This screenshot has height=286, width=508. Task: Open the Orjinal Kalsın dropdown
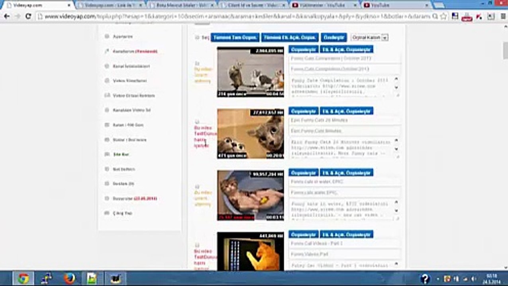pos(370,37)
